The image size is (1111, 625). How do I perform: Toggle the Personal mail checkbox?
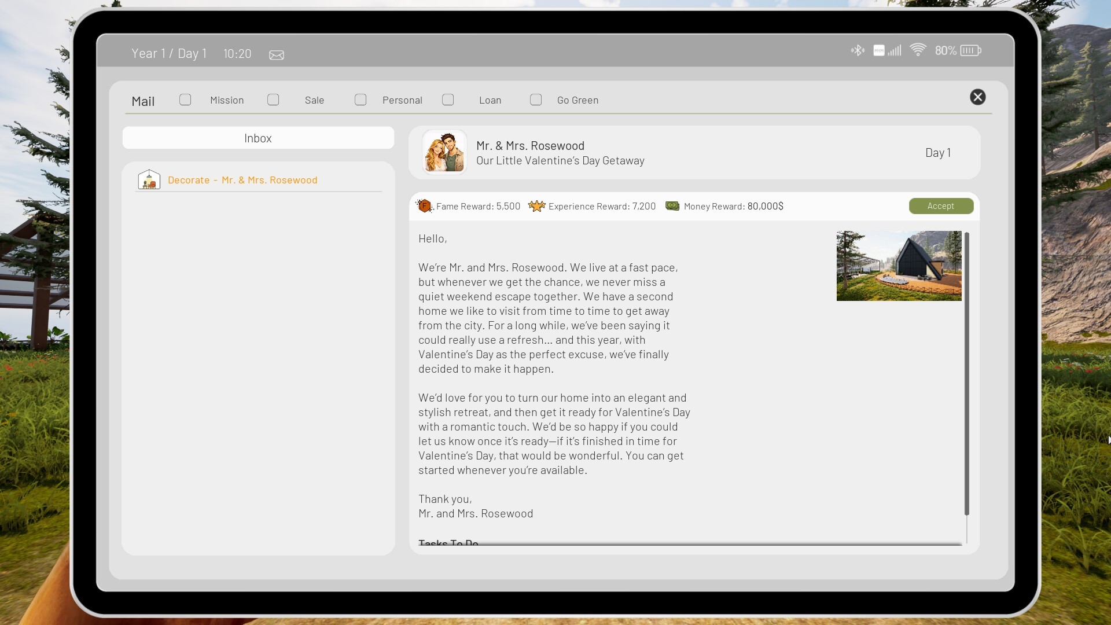click(360, 100)
